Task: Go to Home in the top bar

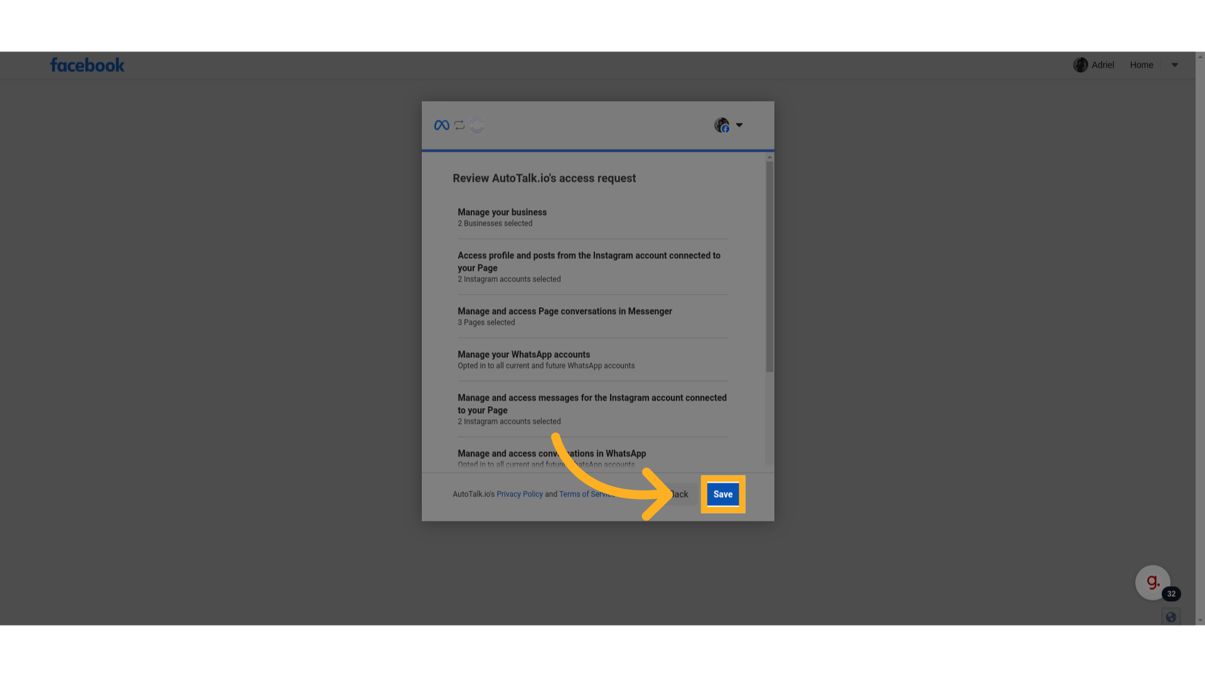Action: click(x=1142, y=65)
